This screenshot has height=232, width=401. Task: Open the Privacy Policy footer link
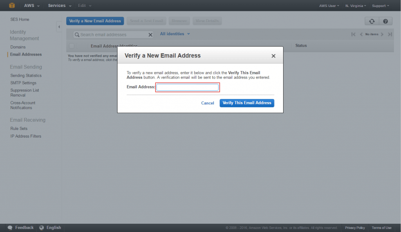point(355,228)
